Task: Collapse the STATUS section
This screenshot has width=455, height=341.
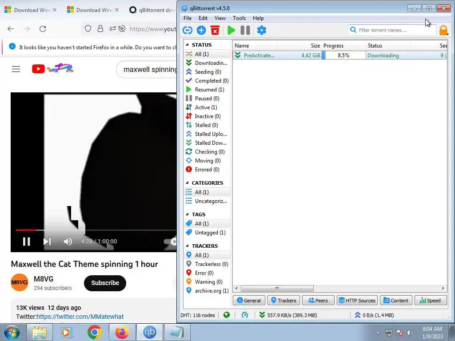Action: point(187,45)
